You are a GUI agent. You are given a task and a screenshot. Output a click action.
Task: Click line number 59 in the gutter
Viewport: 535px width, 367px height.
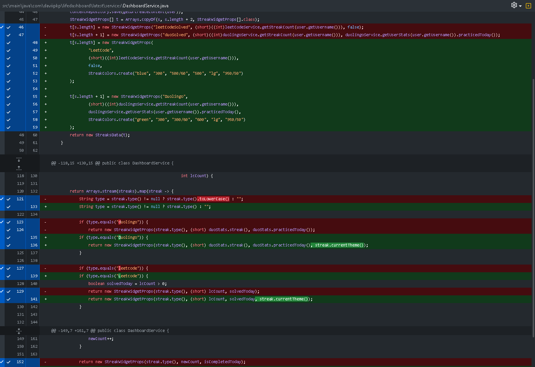point(35,127)
